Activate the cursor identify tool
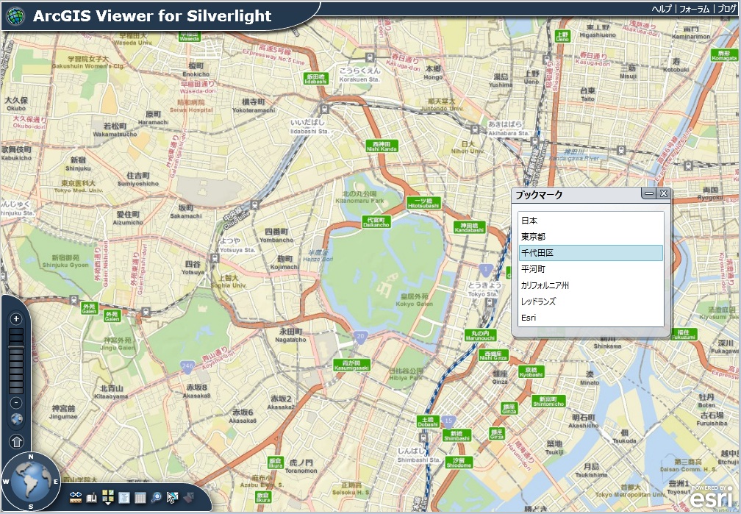This screenshot has width=741, height=514. pyautogui.click(x=173, y=497)
